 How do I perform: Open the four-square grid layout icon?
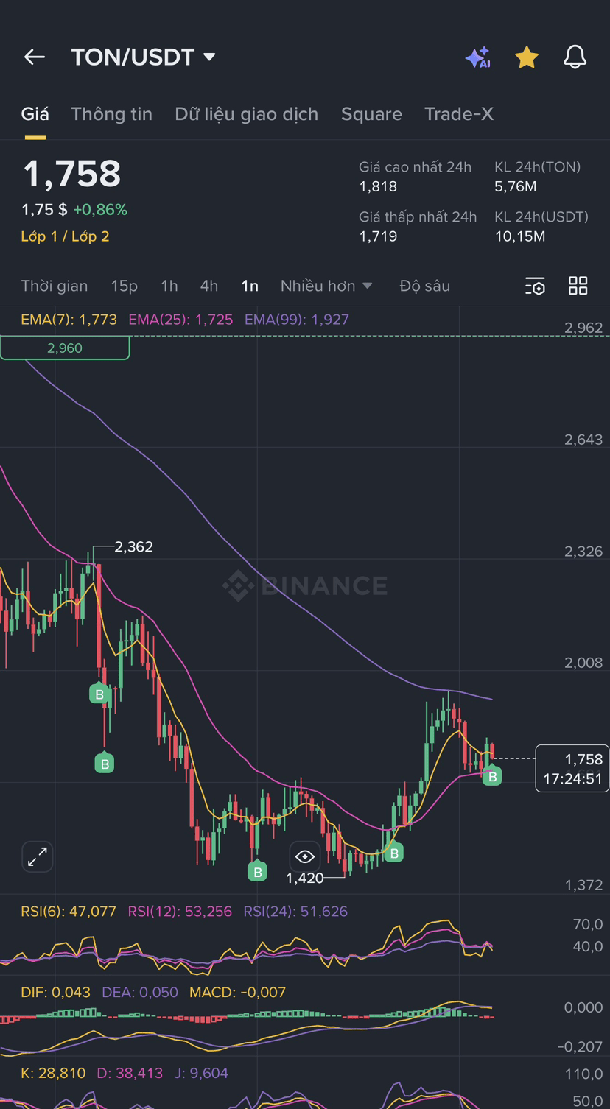(578, 286)
